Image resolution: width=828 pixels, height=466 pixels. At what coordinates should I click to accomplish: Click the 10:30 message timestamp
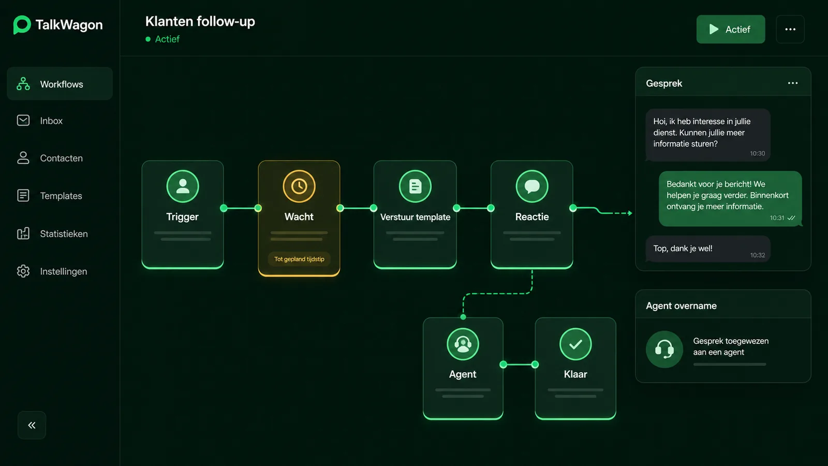point(757,153)
